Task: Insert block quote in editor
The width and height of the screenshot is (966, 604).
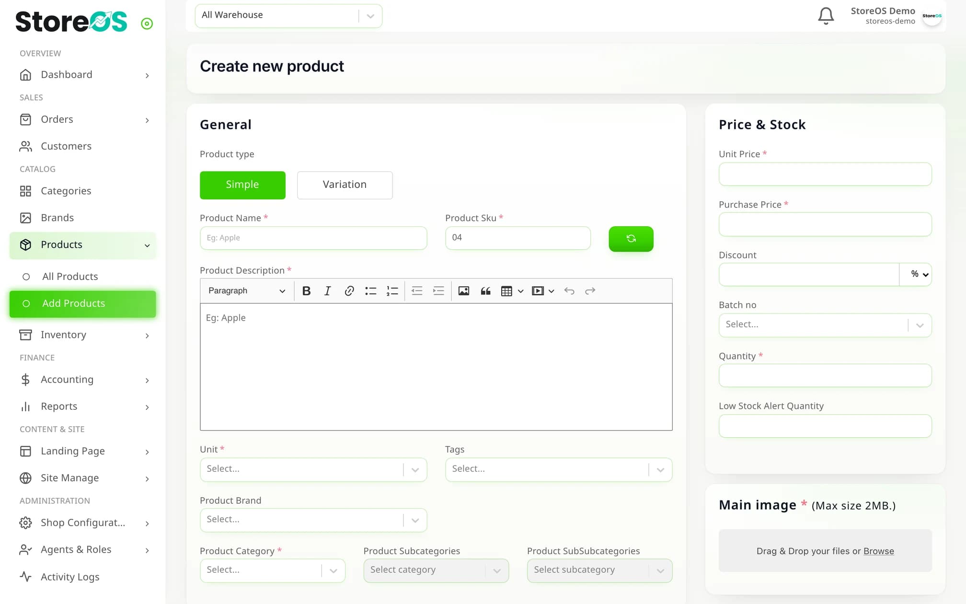Action: [485, 291]
